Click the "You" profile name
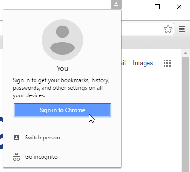190x172 pixels. pos(62,69)
